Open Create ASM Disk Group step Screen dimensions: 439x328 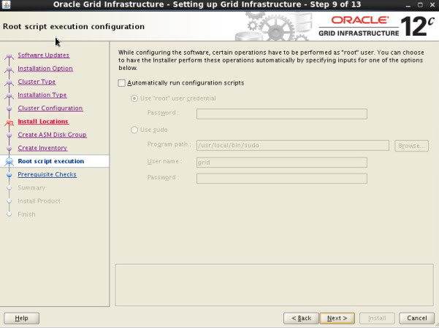coord(53,135)
